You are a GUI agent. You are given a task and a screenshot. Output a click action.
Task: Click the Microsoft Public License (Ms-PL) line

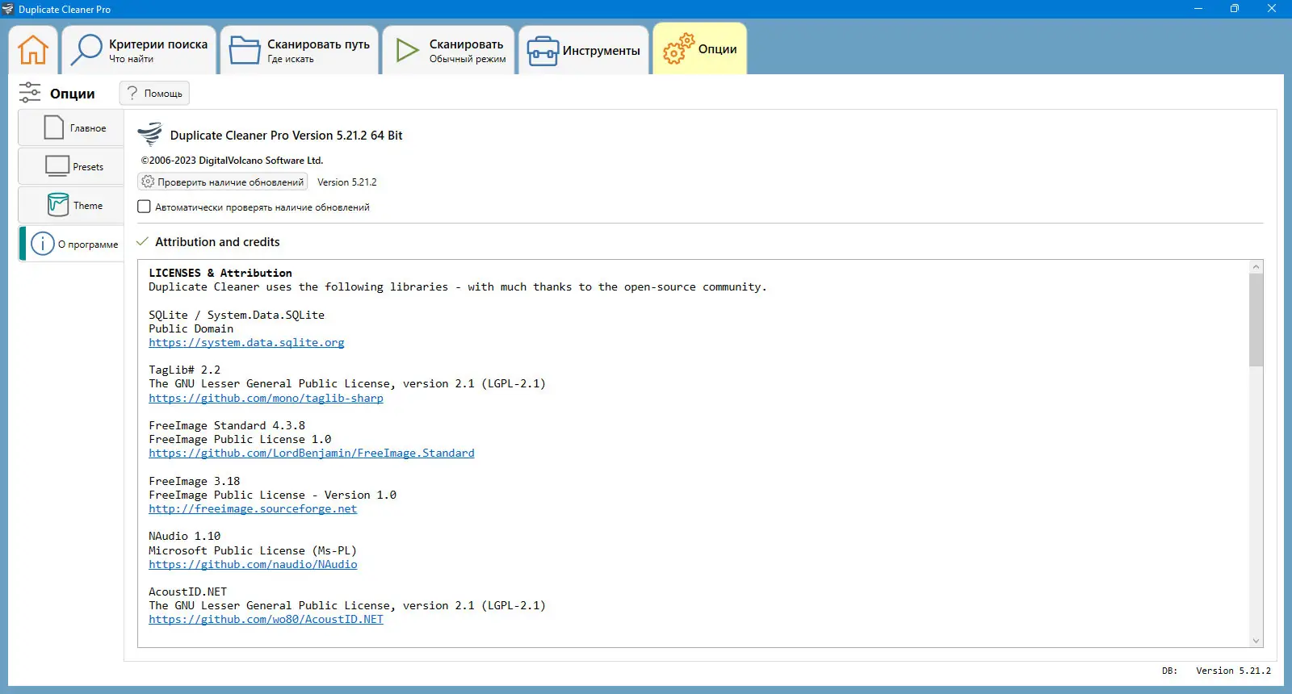click(253, 550)
